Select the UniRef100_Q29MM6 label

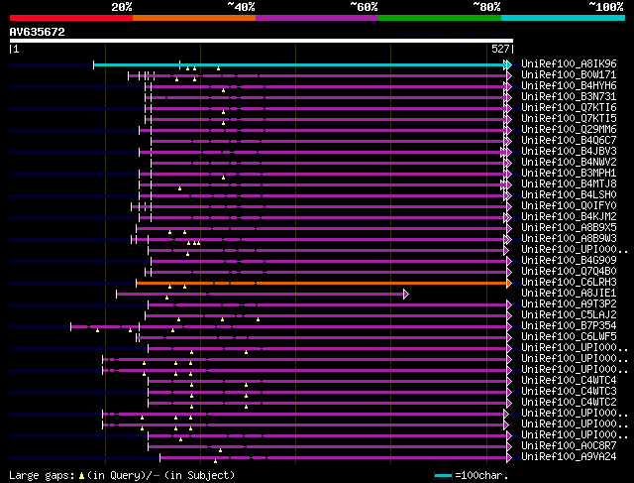(x=569, y=130)
